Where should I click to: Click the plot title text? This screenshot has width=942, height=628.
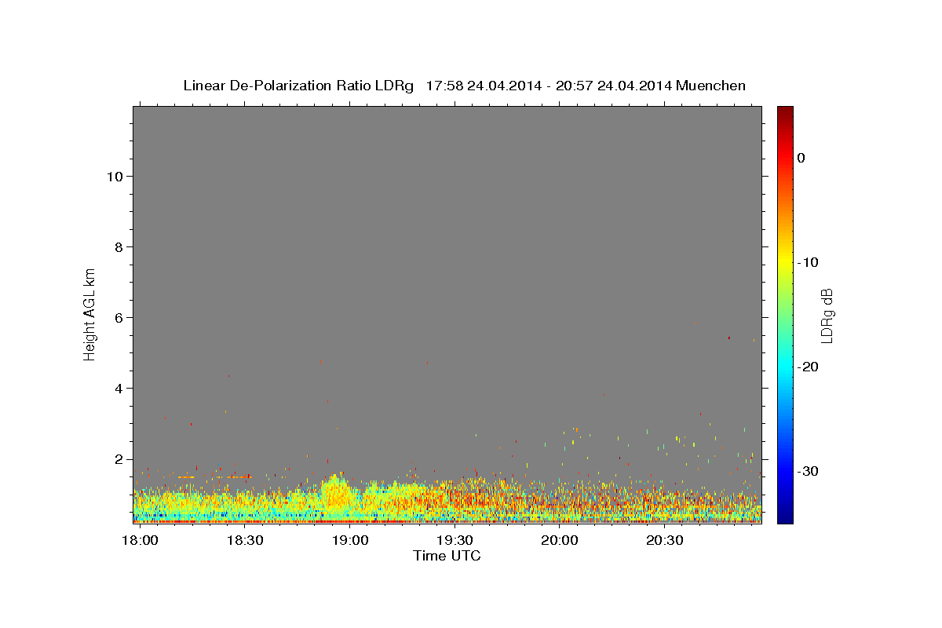point(464,86)
